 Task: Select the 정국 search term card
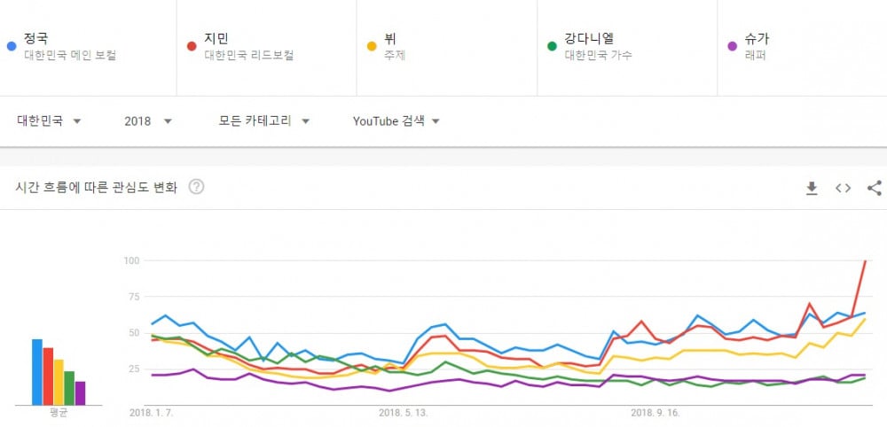tap(88, 48)
